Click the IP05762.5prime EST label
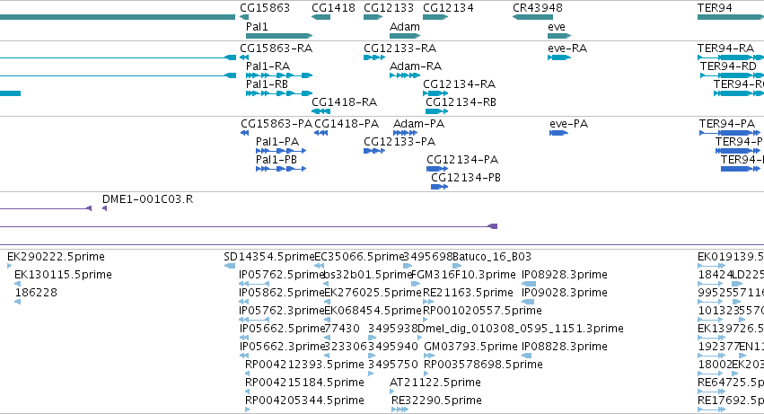 tap(282, 275)
